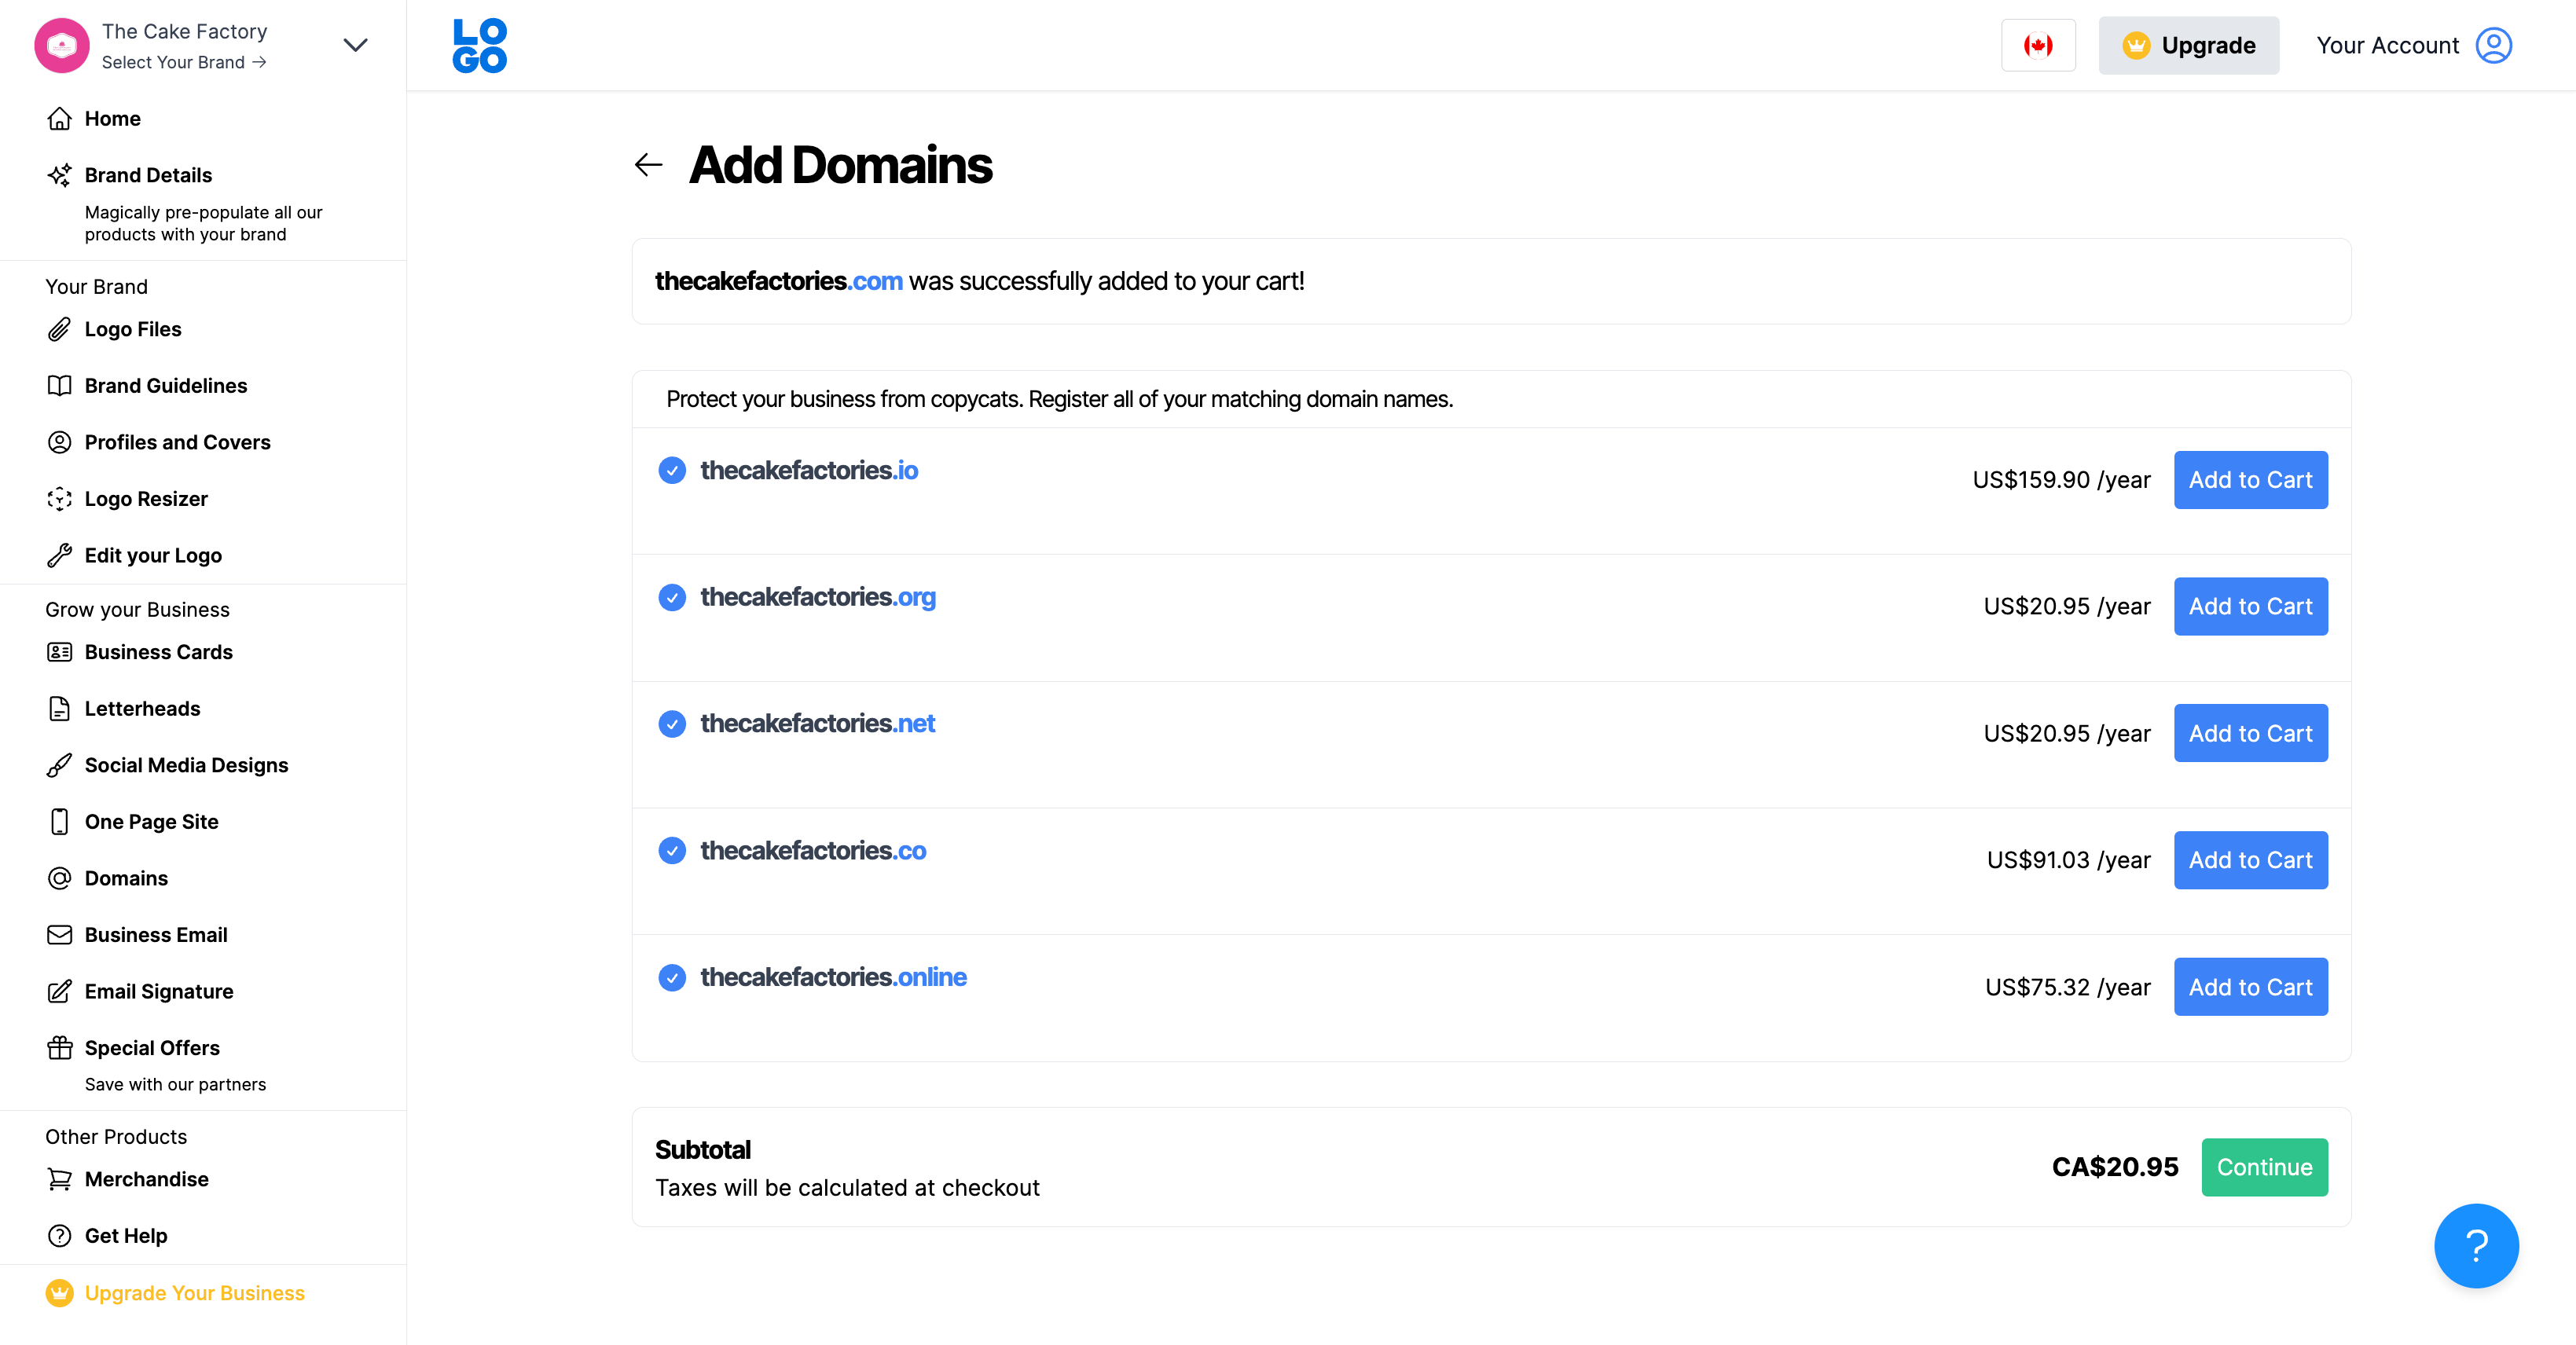Add thecakefactories.net to cart
This screenshot has width=2576, height=1345.
(x=2250, y=733)
